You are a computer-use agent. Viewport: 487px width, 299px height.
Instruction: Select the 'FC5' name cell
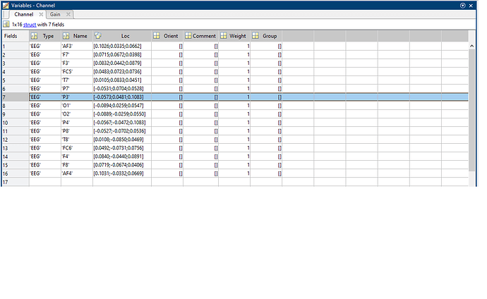pos(77,72)
